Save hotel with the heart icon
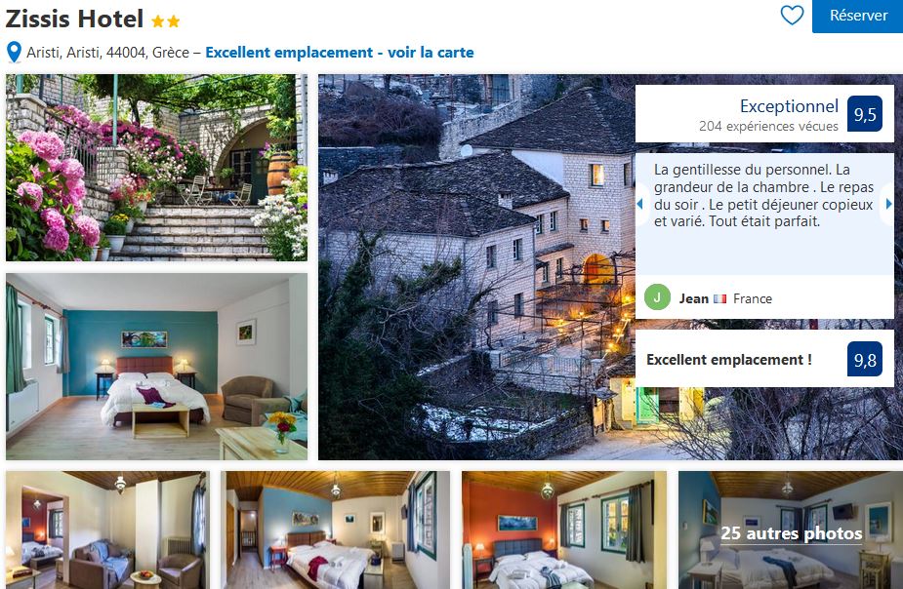This screenshot has height=589, width=903. [792, 15]
